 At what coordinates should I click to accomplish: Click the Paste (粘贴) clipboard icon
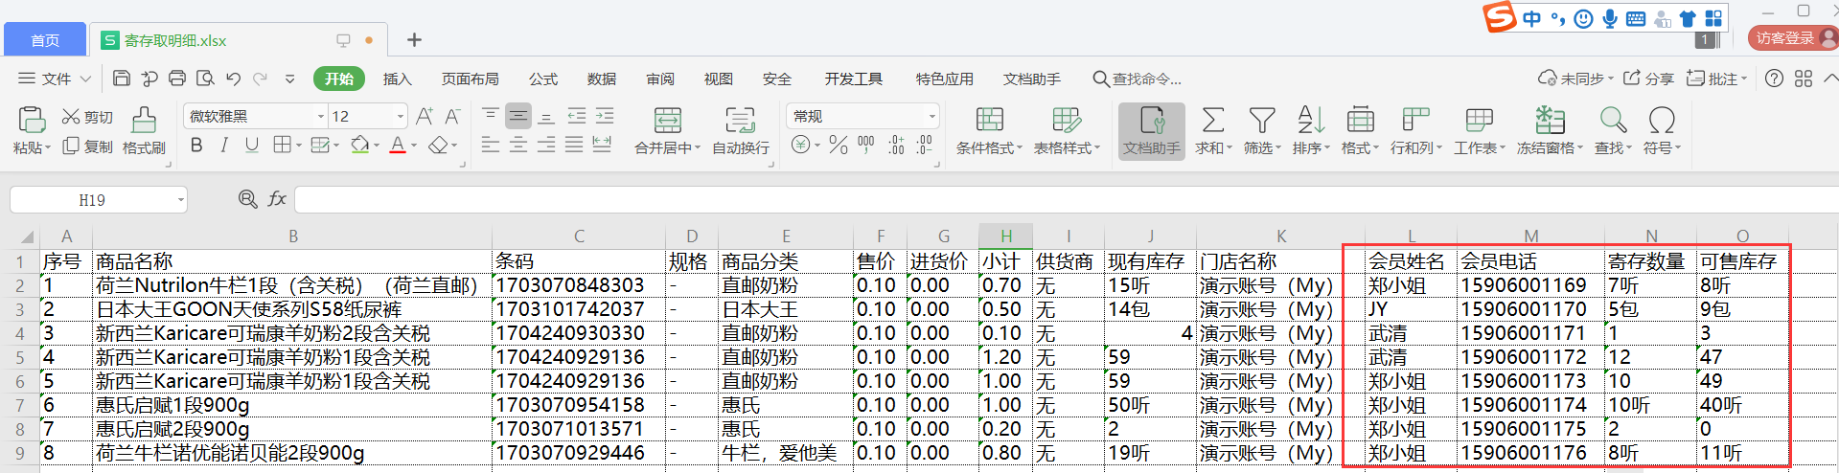[x=32, y=120]
